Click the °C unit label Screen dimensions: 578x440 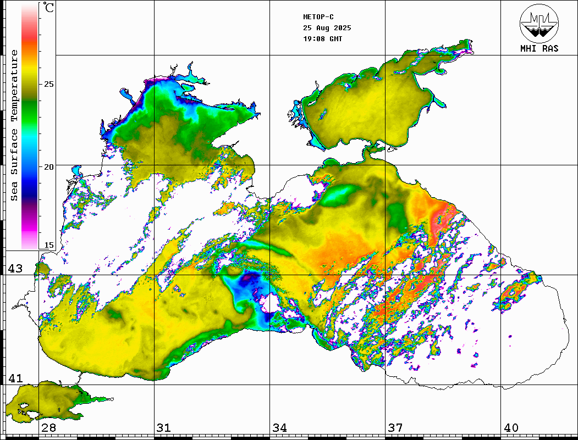[48, 7]
